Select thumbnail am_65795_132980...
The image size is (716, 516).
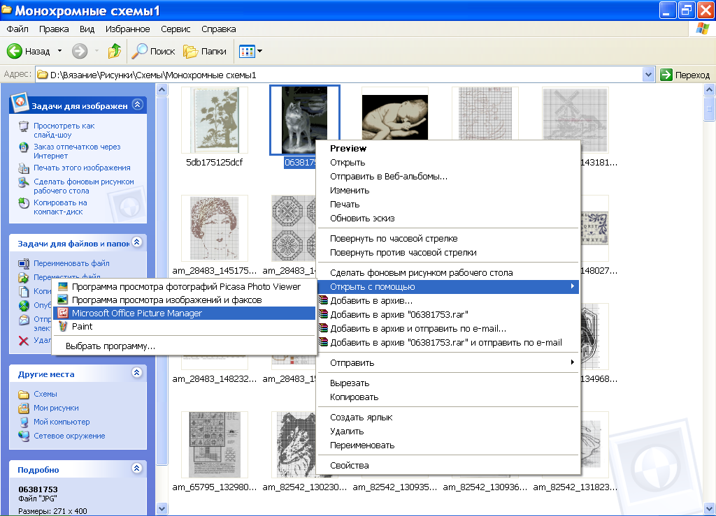214,445
